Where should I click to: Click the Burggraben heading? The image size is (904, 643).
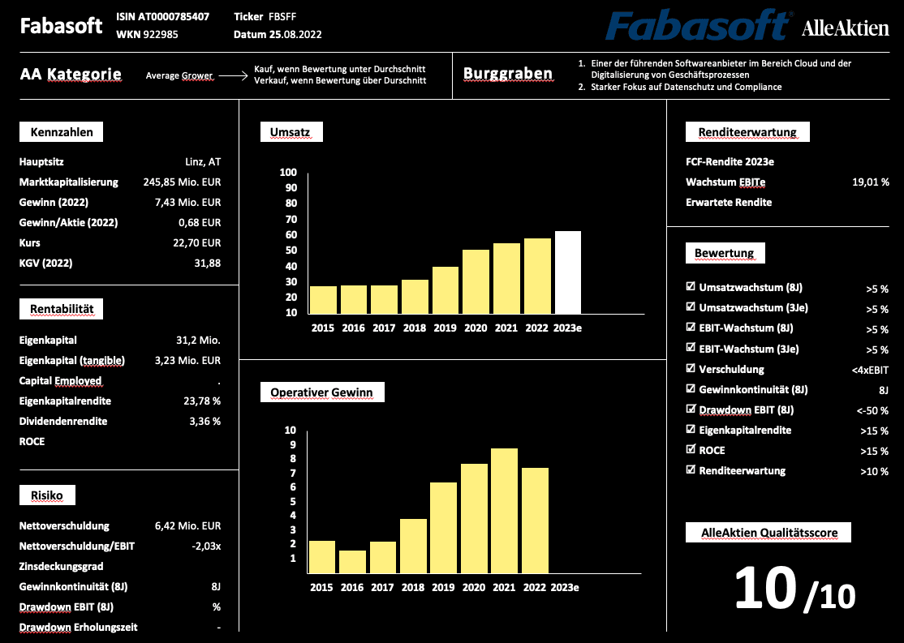508,74
